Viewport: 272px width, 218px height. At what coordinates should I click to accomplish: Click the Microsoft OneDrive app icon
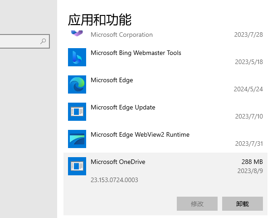[77, 166]
